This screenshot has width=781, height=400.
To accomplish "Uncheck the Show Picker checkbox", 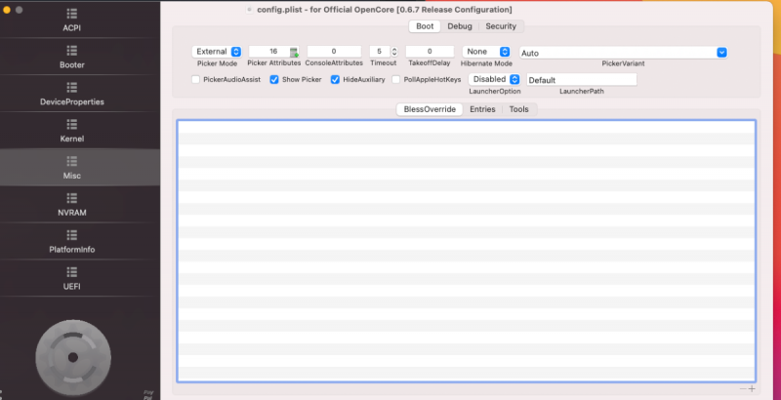I will point(274,80).
